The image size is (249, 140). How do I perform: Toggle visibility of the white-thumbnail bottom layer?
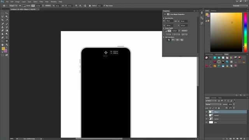[x=207, y=122]
